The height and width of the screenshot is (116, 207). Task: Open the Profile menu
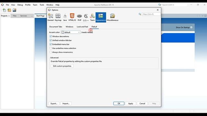(28, 5)
